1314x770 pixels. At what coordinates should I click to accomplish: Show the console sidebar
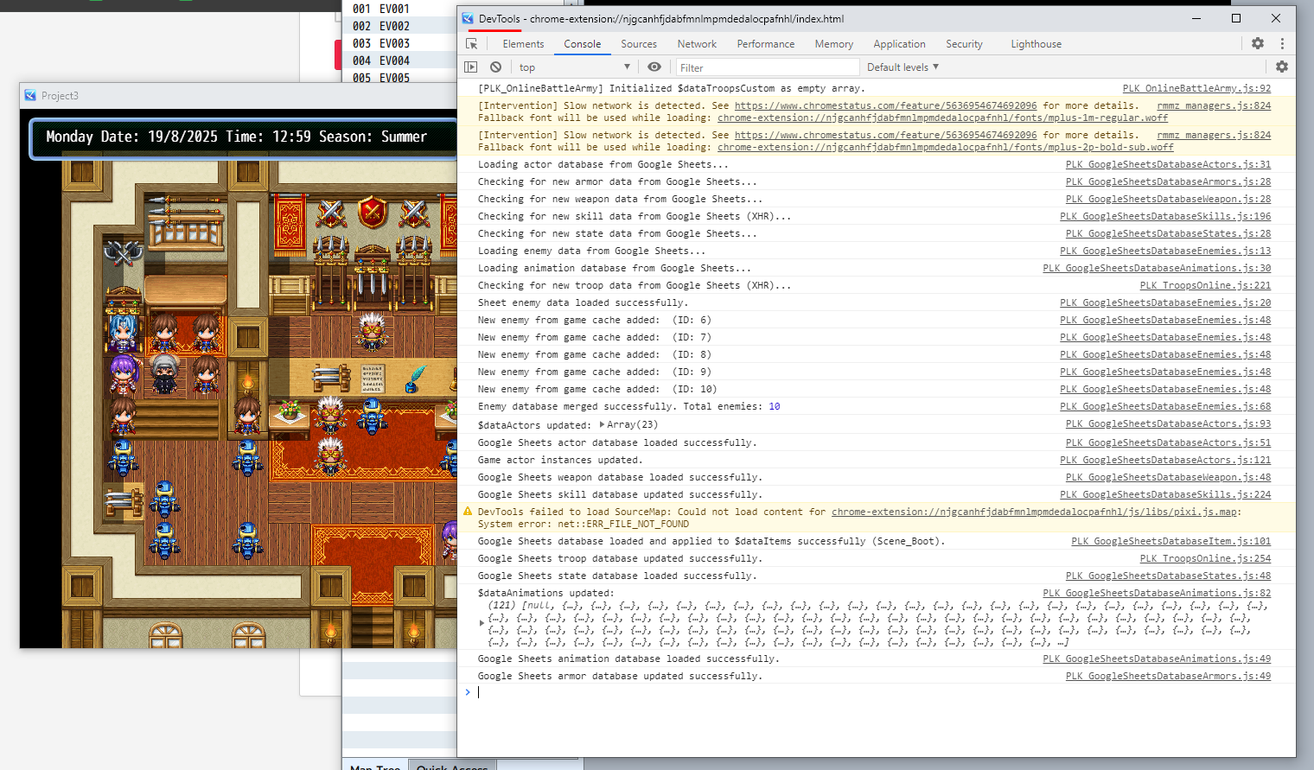click(x=470, y=67)
